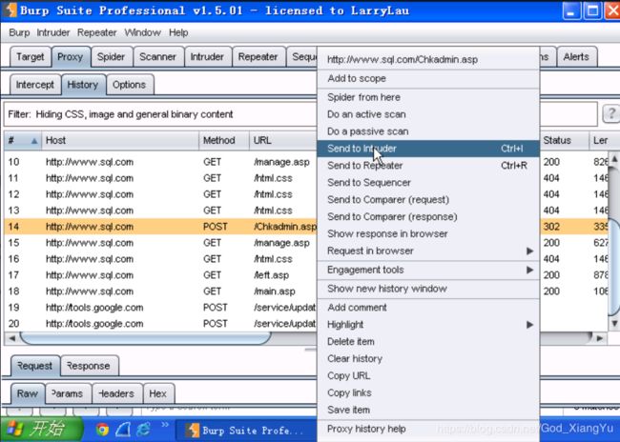Choose Send to Repeater from context menu
This screenshot has height=442, width=620.
(428, 166)
